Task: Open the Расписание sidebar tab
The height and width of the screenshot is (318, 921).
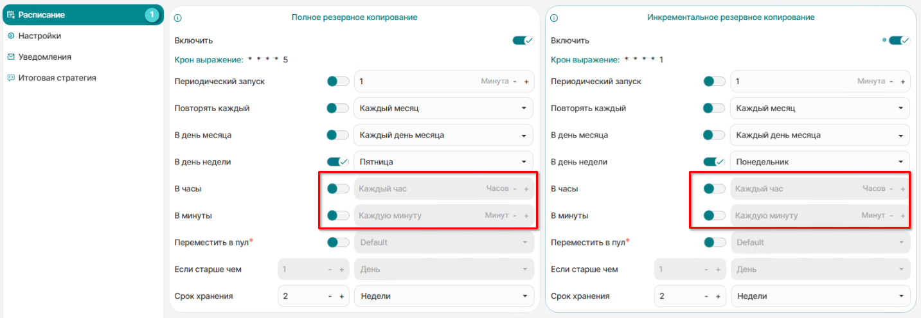Action: (x=82, y=14)
